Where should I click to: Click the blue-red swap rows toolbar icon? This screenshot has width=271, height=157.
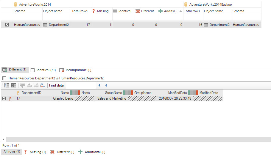43,85
